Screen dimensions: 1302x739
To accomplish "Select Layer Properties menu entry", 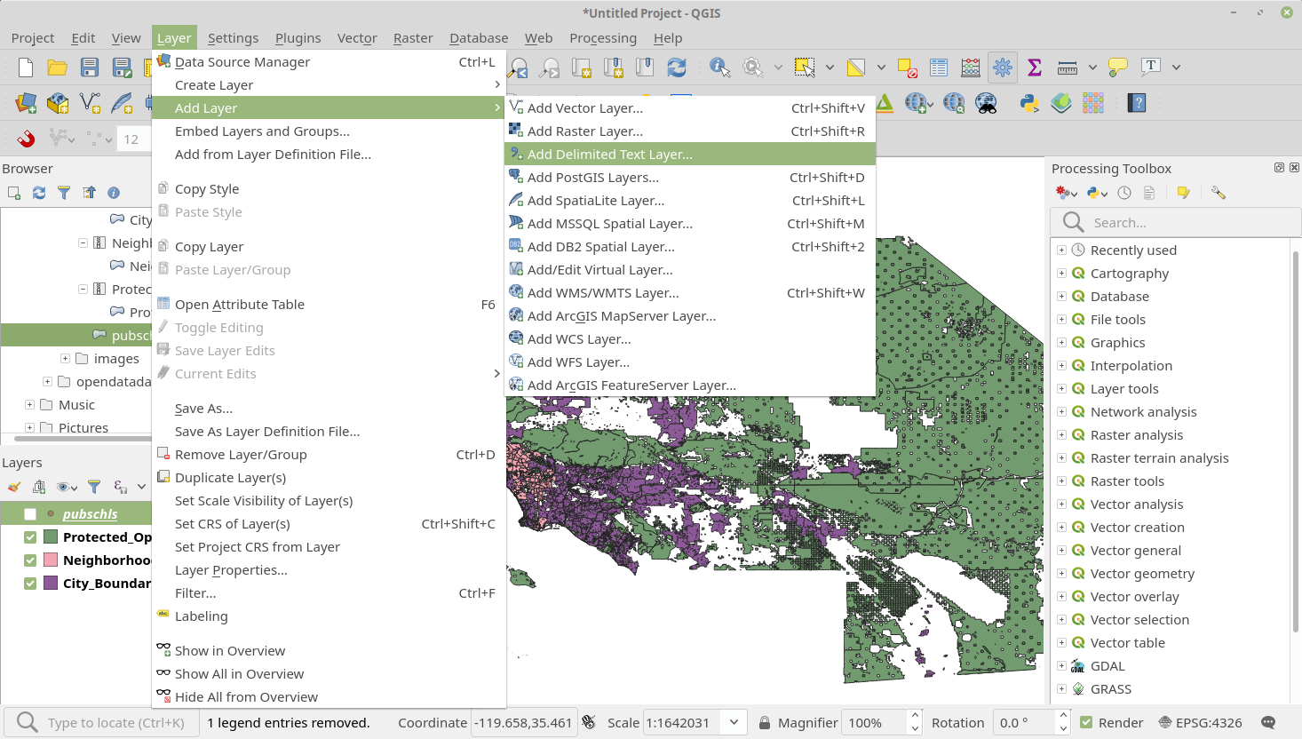I will tap(329, 570).
